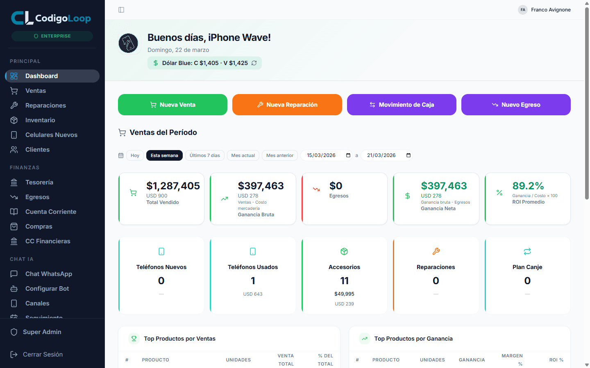
Task: Click the calendar icon beside period filters
Action: coord(121,155)
